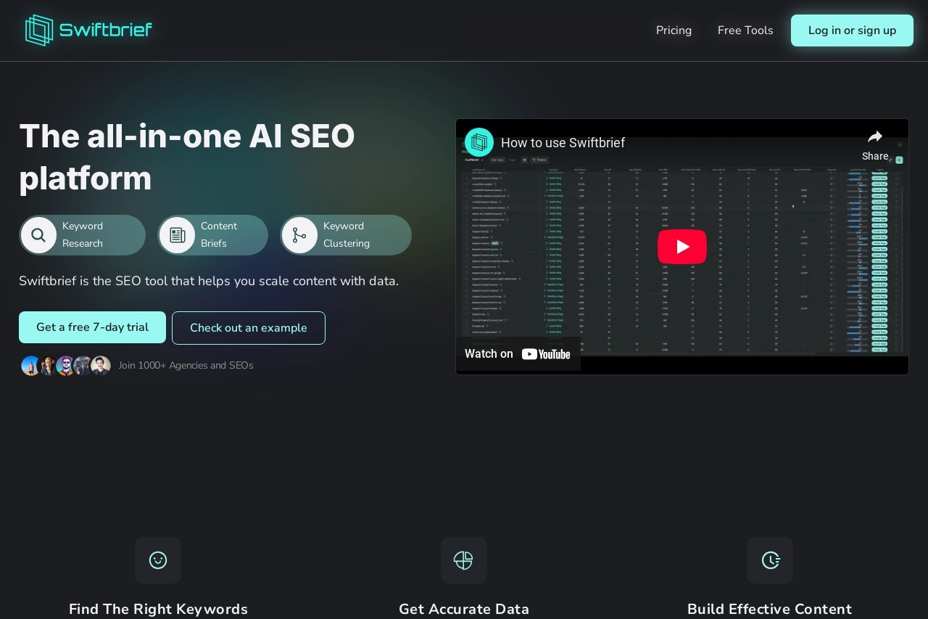Screen dimensions: 928x619
Task: Click the all-in-one AI SEO platform headline
Action: coord(187,157)
